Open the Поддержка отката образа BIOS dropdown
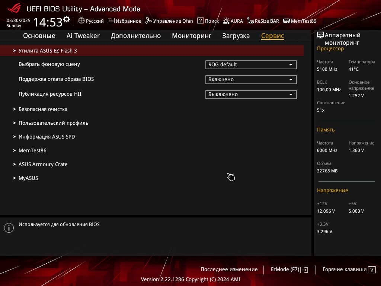This screenshot has width=381, height=286. (x=251, y=80)
